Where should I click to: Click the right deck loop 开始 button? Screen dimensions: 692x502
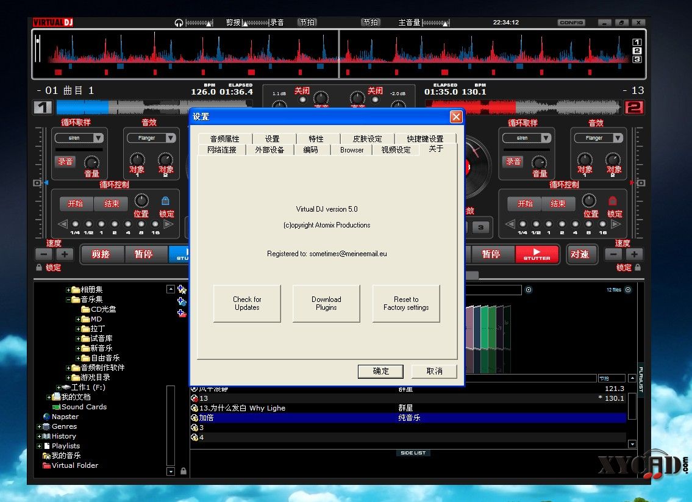(525, 204)
